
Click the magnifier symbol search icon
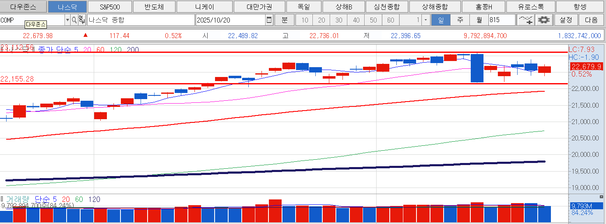tap(74, 20)
